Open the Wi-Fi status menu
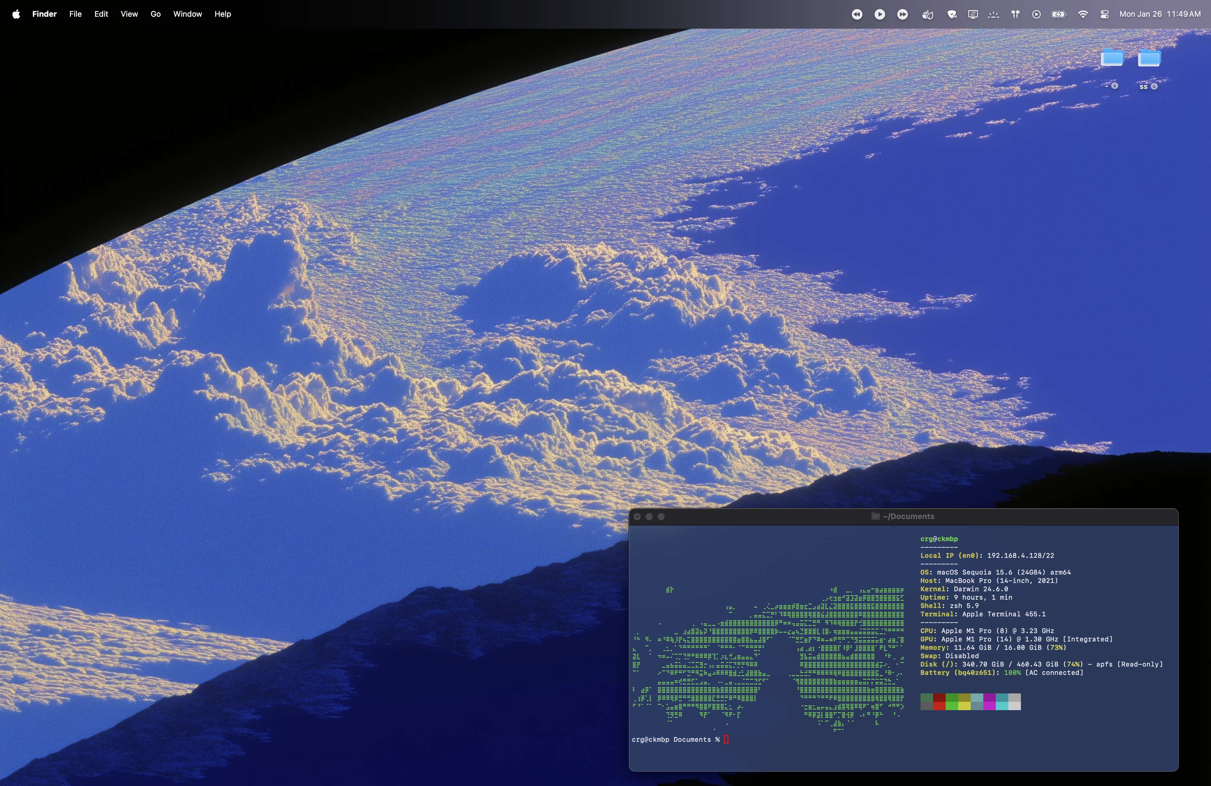Image resolution: width=1211 pixels, height=786 pixels. click(1083, 14)
